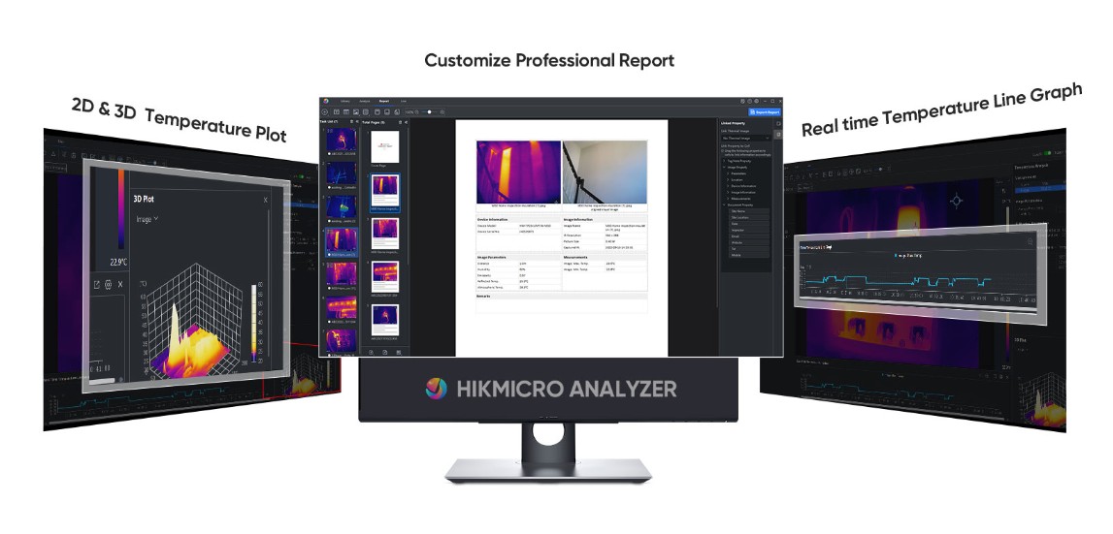
Task: Switch to the Report tab
Action: pyautogui.click(x=384, y=101)
